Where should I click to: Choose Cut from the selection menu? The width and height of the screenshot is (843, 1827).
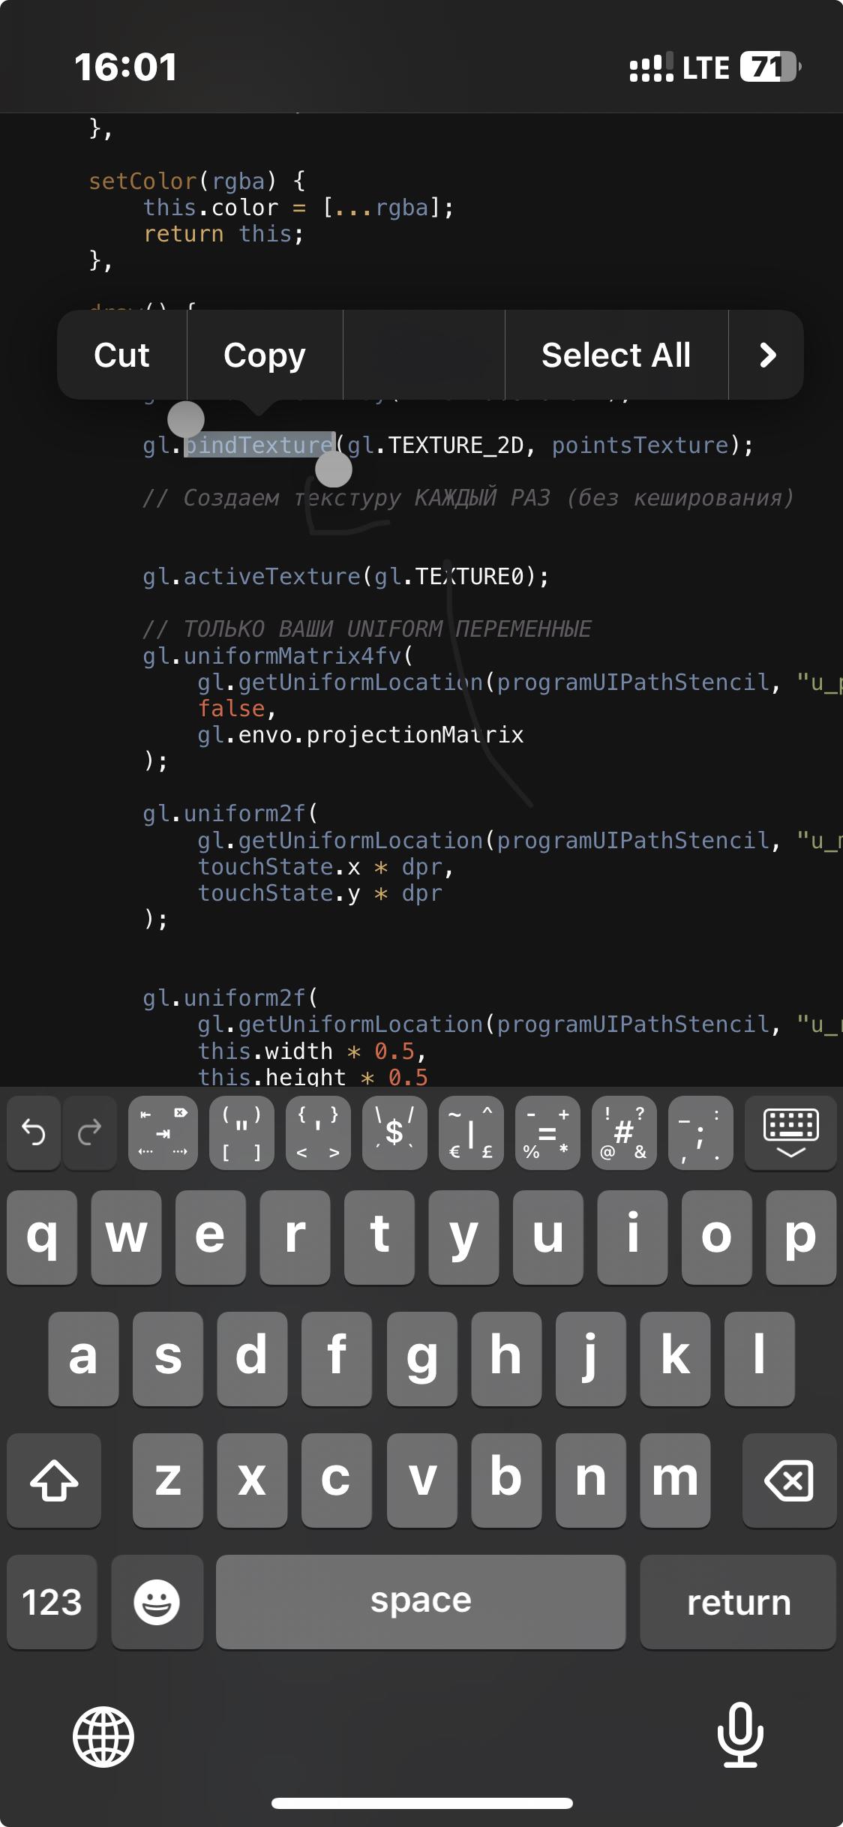click(121, 355)
